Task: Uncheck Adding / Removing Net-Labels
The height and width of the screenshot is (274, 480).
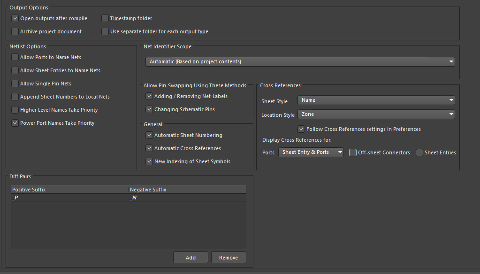Action: coord(149,96)
